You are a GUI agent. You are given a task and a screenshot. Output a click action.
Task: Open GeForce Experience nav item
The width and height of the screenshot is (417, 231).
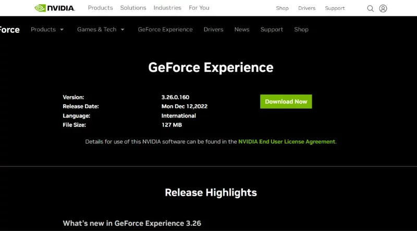(x=165, y=30)
